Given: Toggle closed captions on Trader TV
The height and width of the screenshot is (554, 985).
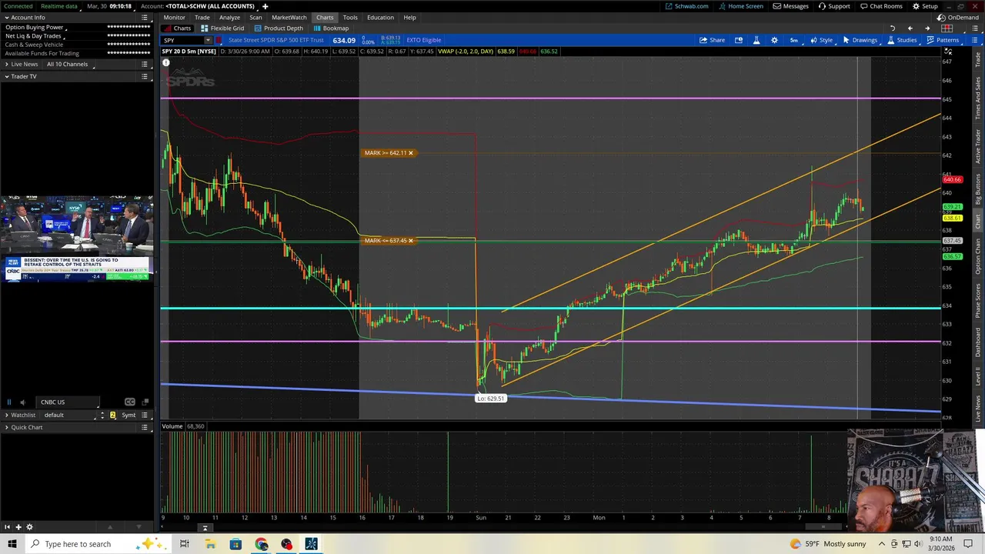Looking at the screenshot, I should point(129,402).
